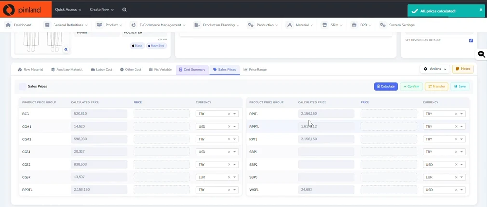Click the Save button

click(x=460, y=87)
